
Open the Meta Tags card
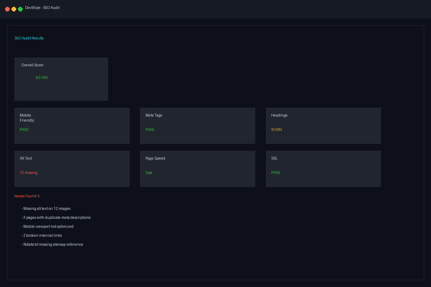pos(198,126)
